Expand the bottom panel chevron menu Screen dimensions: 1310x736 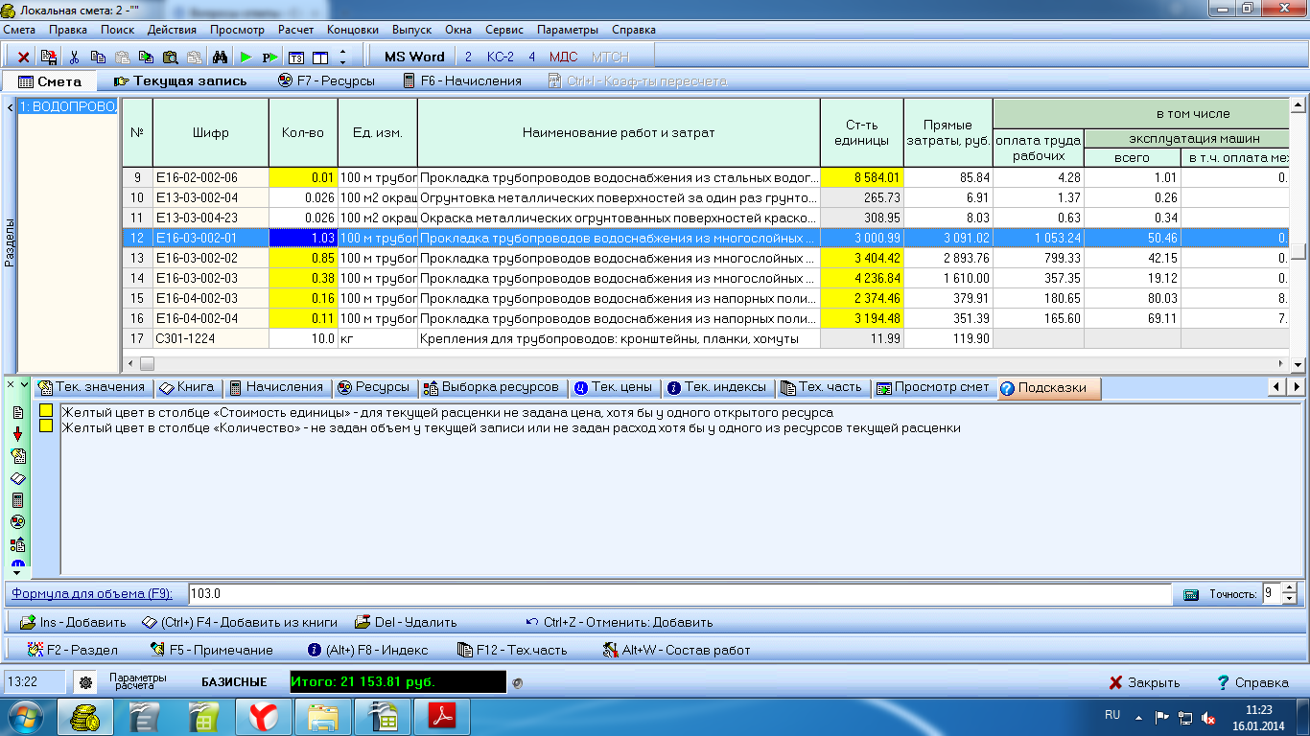(24, 385)
